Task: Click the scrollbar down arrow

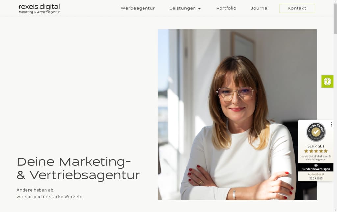Action: tap(335, 210)
